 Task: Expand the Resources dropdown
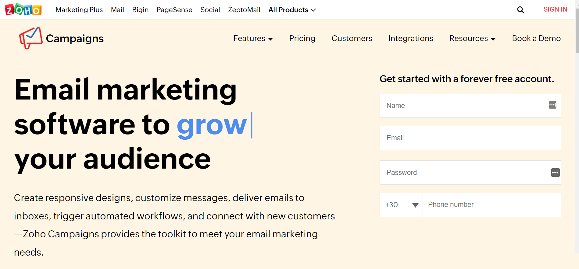tap(472, 38)
